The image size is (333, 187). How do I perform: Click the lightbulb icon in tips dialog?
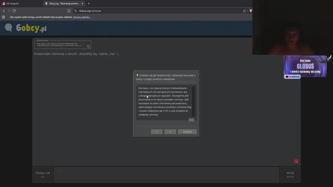(137, 75)
